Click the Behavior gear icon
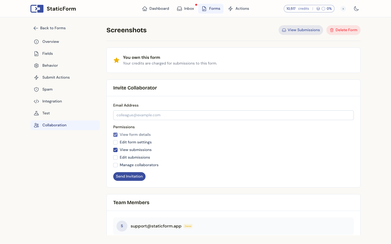Image resolution: width=391 pixels, height=244 pixels. point(36,66)
